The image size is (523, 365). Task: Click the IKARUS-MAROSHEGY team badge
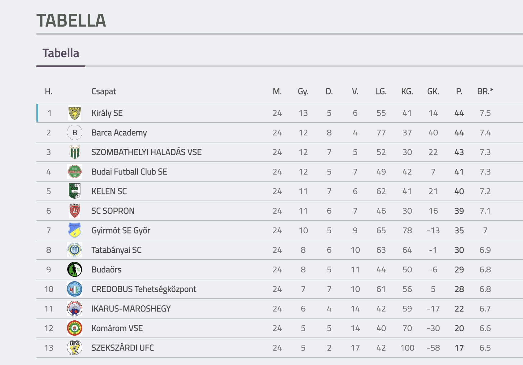[75, 309]
